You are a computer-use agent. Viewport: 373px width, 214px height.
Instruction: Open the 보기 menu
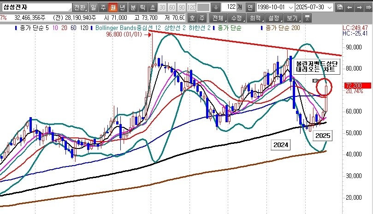293,18
